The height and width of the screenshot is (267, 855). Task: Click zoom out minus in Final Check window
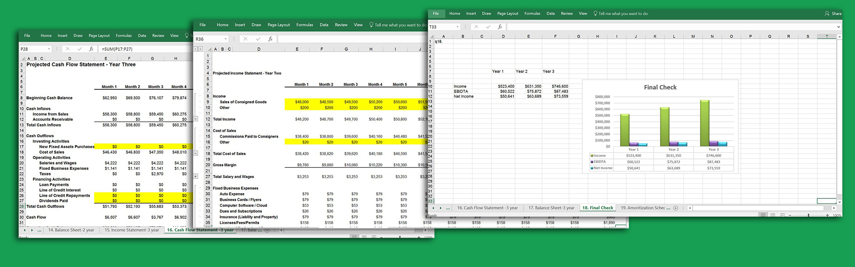[x=789, y=215]
